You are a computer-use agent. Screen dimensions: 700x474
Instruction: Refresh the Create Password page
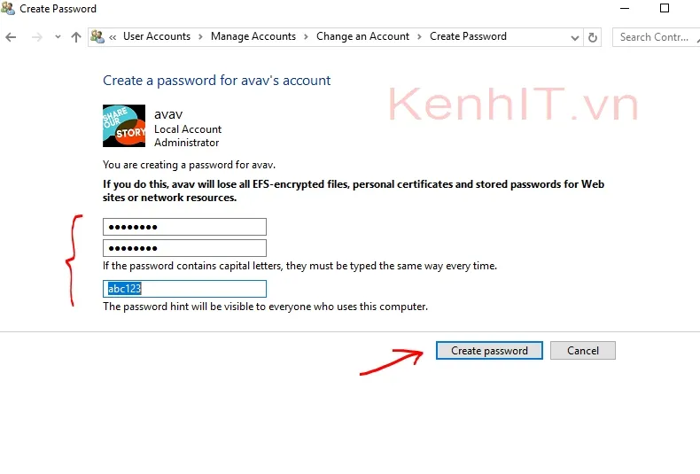point(593,37)
